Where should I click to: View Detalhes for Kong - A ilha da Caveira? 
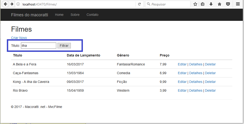coord(196,82)
